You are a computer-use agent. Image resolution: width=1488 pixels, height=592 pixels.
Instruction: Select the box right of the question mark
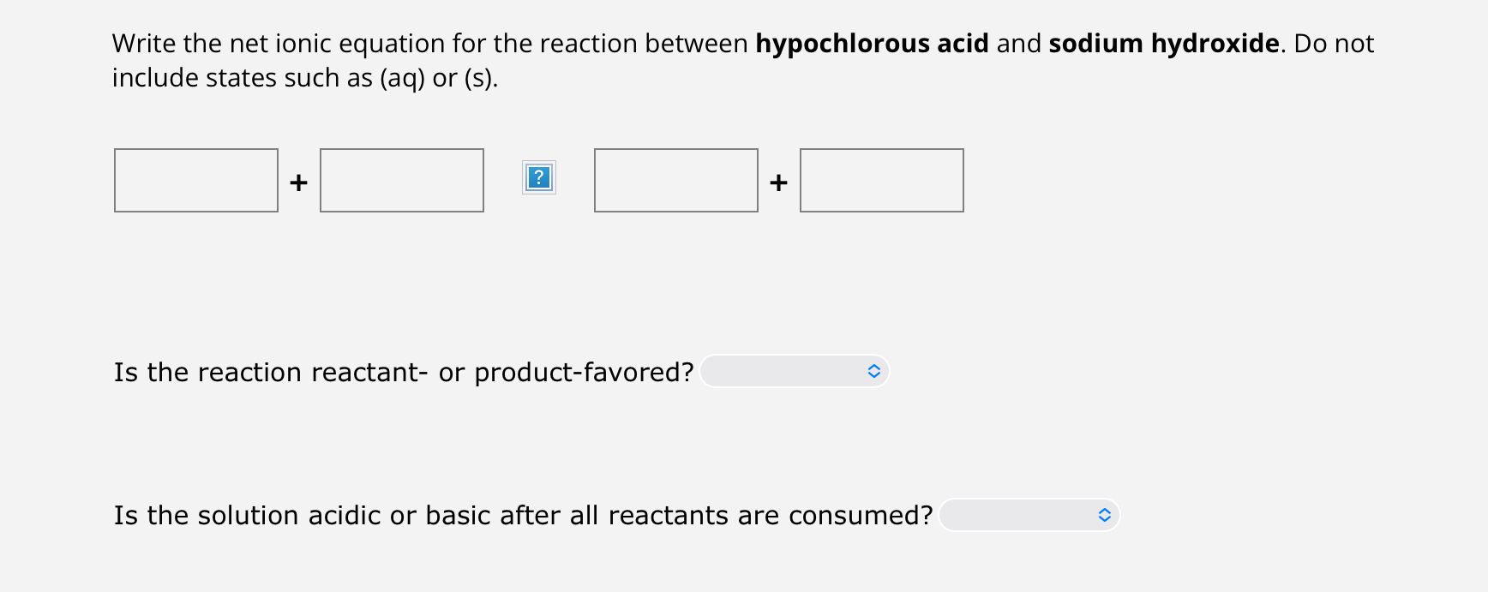click(x=675, y=180)
